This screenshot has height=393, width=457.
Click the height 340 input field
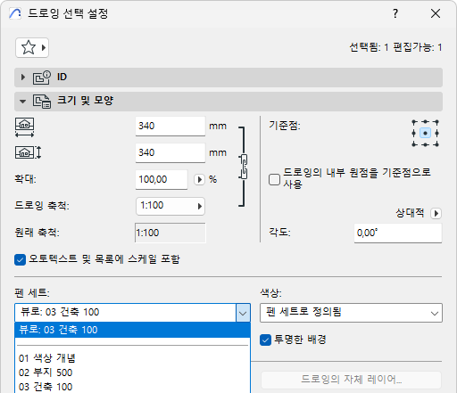pos(170,153)
